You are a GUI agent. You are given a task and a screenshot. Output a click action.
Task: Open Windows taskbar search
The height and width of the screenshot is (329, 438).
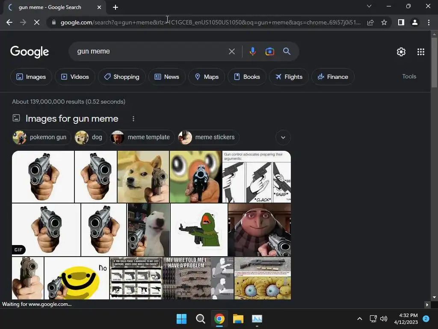tap(200, 319)
